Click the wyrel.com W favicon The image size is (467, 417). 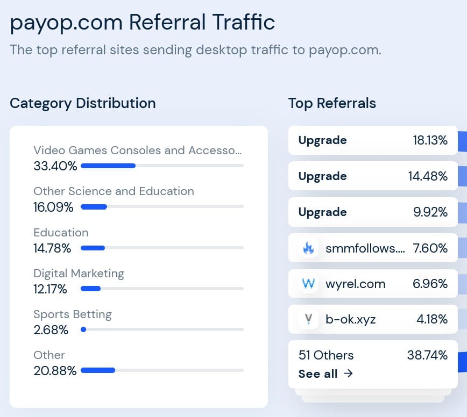point(308,283)
